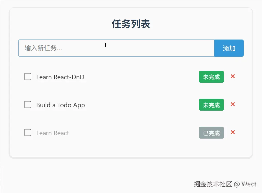Click the delete icon on the last row
262x193 pixels.
[x=233, y=132]
